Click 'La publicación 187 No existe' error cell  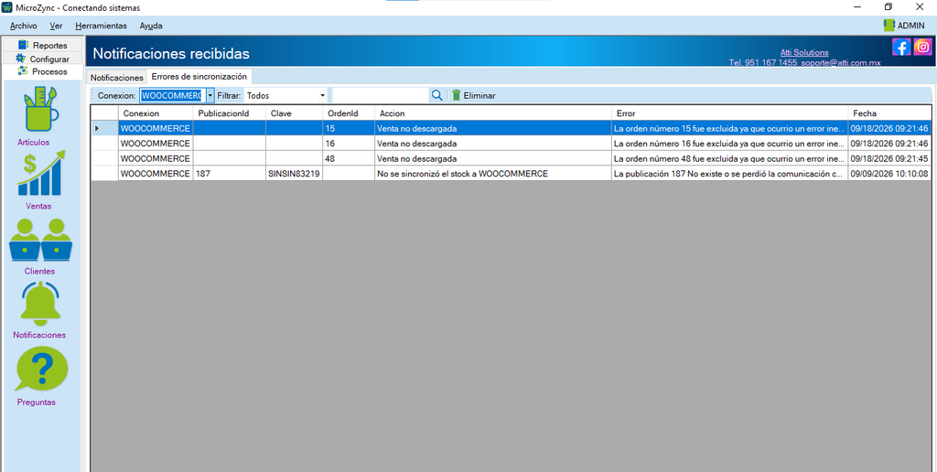pyautogui.click(x=729, y=173)
